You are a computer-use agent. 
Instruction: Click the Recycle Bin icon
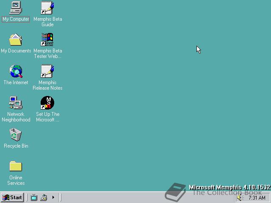(16, 134)
